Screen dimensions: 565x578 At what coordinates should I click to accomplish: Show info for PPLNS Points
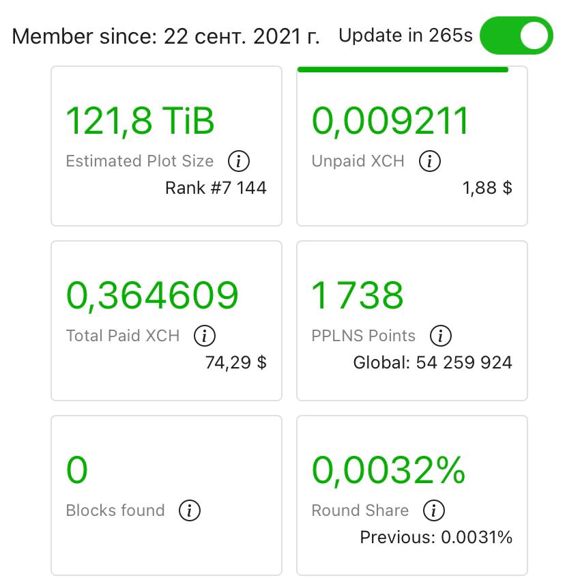pos(440,336)
